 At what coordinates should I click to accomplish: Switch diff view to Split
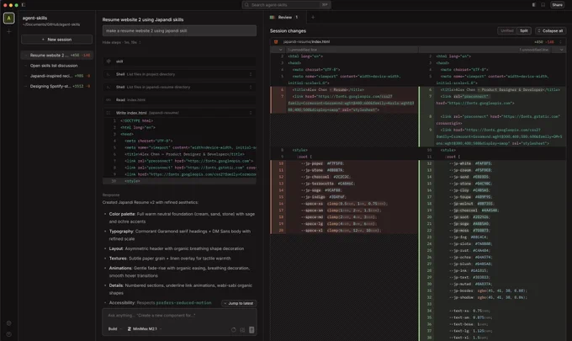click(x=523, y=30)
